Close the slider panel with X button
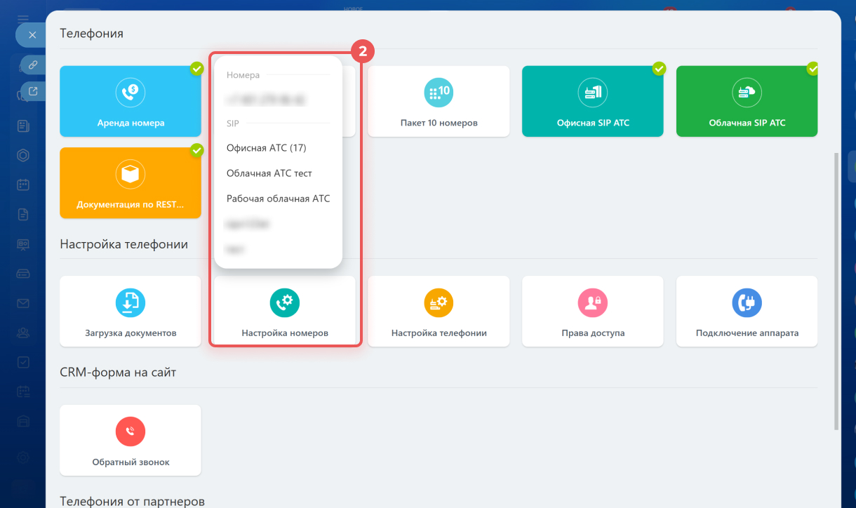Viewport: 856px width, 508px height. pyautogui.click(x=32, y=34)
